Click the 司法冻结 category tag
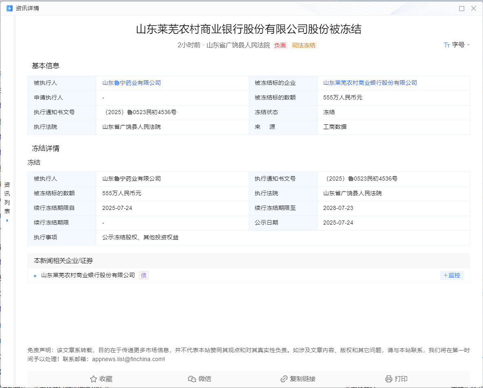 [304, 45]
